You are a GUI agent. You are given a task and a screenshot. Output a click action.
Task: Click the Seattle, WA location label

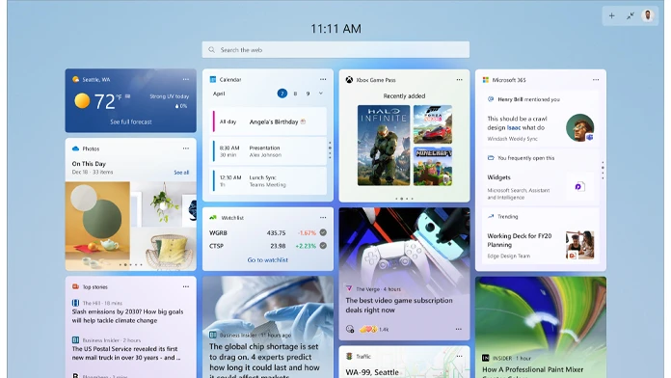click(x=95, y=79)
